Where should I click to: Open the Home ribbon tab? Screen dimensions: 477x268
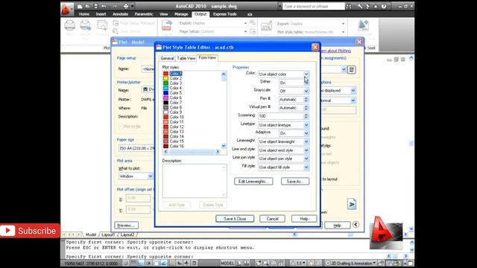click(x=84, y=14)
